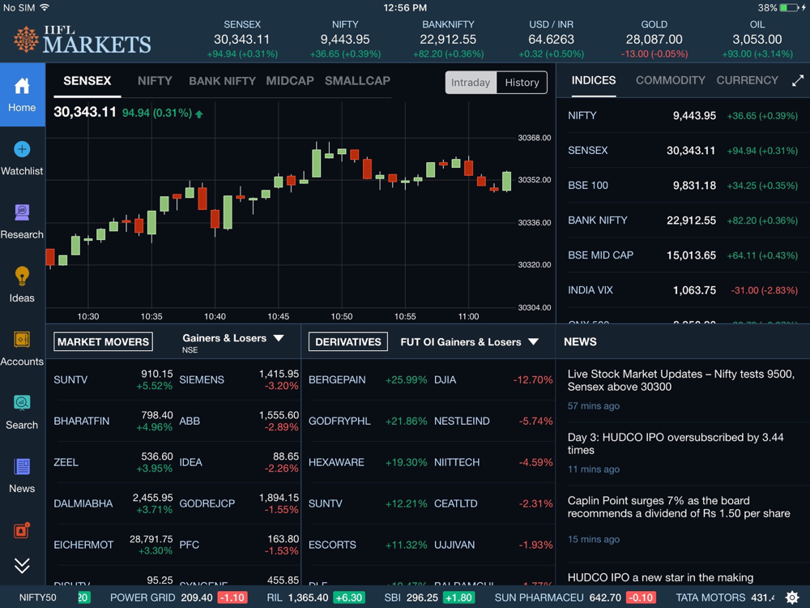Image resolution: width=810 pixels, height=608 pixels.
Task: Open the Accounts safe icon
Action: (x=22, y=340)
